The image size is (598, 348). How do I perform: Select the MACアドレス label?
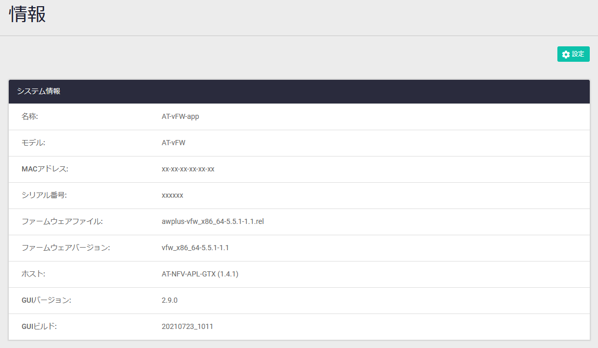click(45, 169)
